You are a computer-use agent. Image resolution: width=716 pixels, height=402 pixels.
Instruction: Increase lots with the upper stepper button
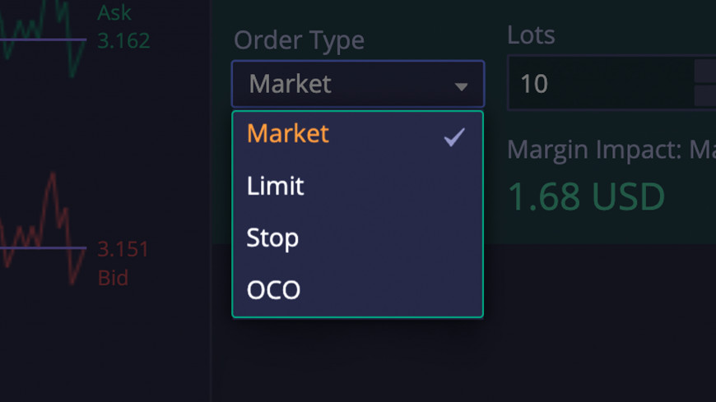(706, 71)
